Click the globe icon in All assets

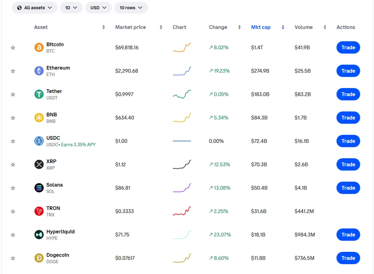pyautogui.click(x=19, y=7)
